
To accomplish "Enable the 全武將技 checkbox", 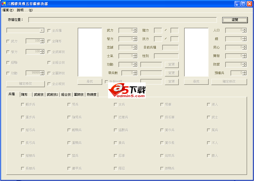I will coord(49,52).
